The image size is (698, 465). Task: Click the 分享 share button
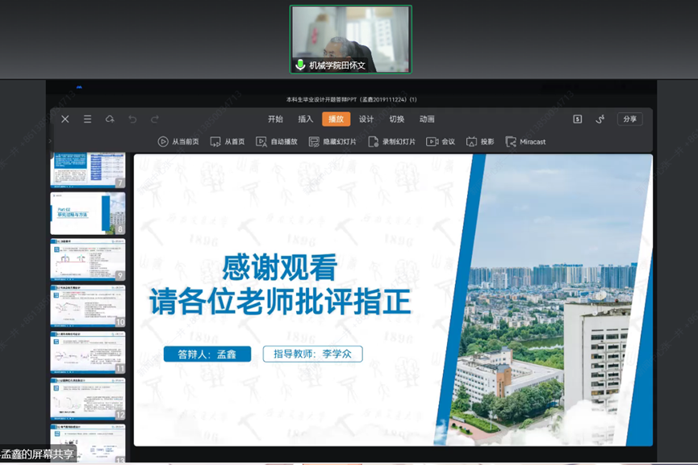(630, 119)
